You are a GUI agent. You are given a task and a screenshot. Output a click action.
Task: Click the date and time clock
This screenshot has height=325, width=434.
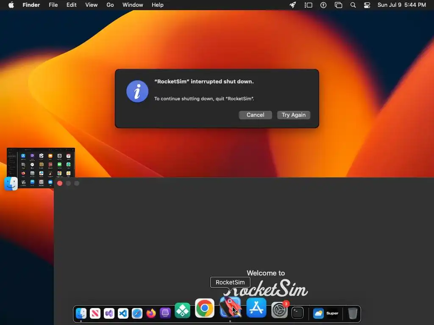402,5
